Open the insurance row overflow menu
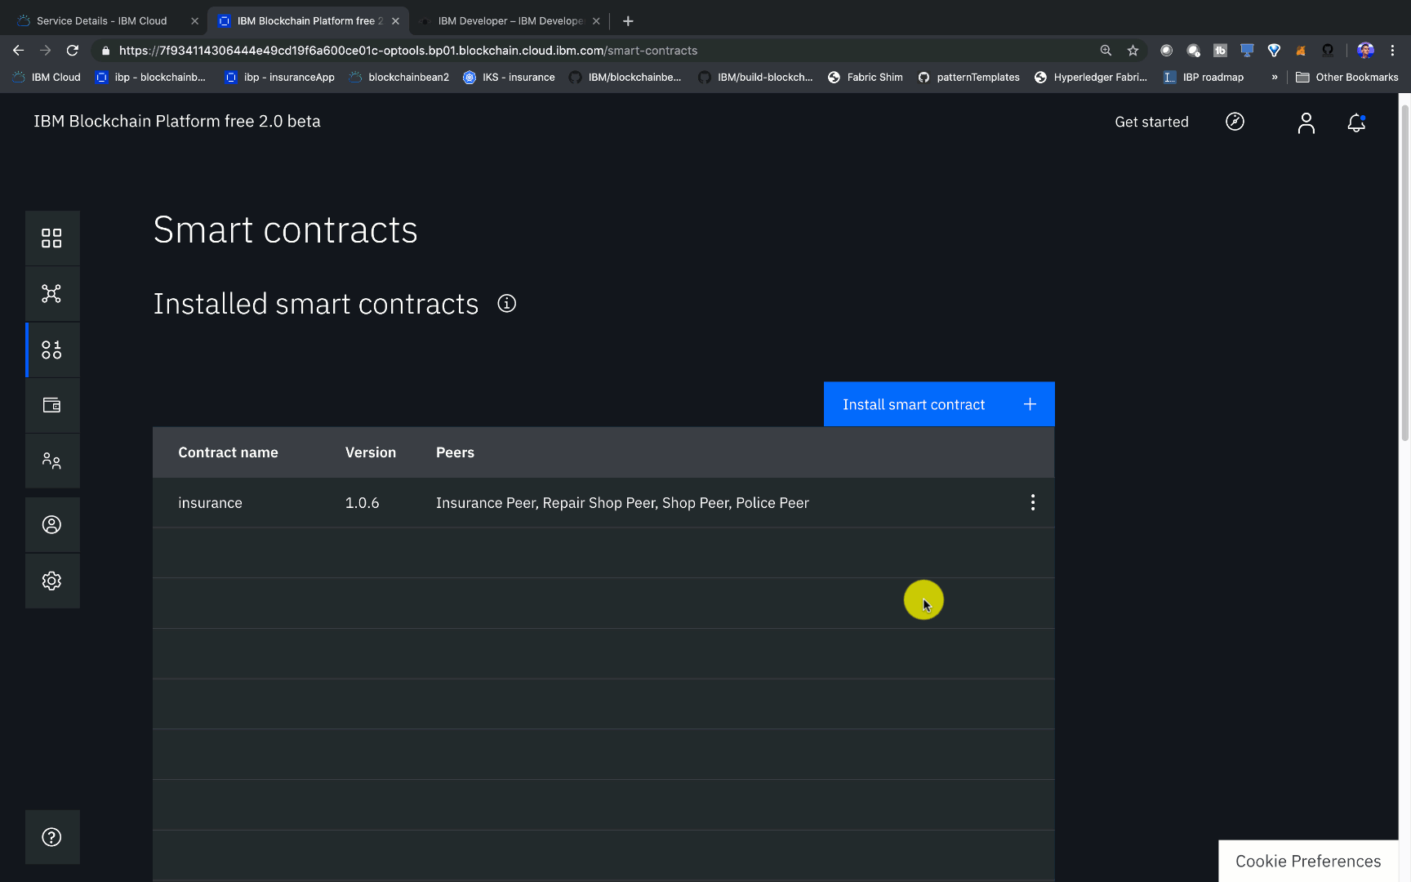 [1033, 502]
